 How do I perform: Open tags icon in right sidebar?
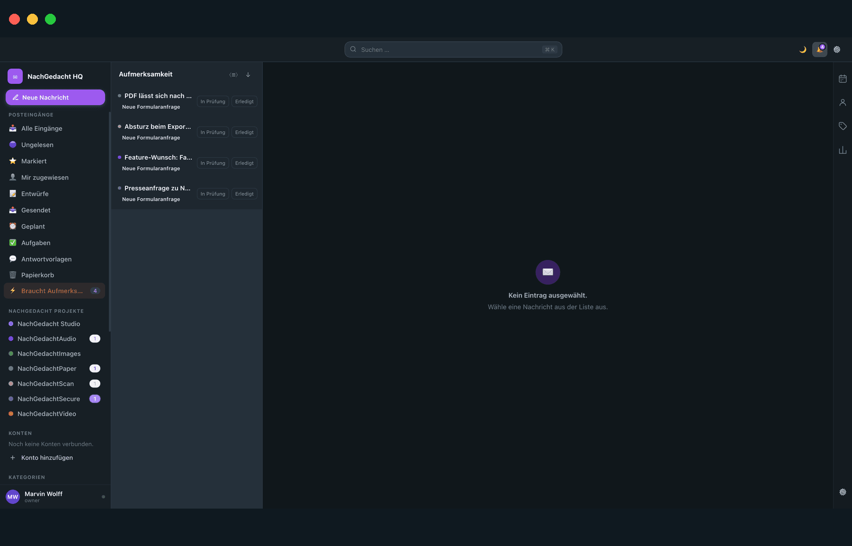click(843, 126)
